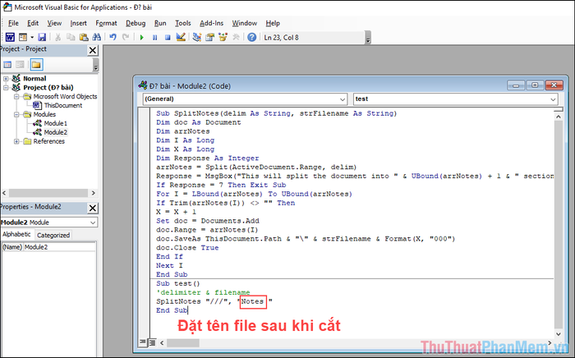This screenshot has width=575, height=358.
Task: Open the Properties Window toolbar icon
Action: [x=209, y=38]
